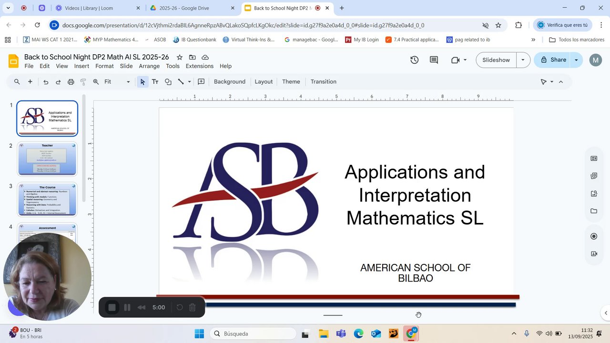
Task: Click the Windows Búsqueda search box
Action: (x=253, y=333)
